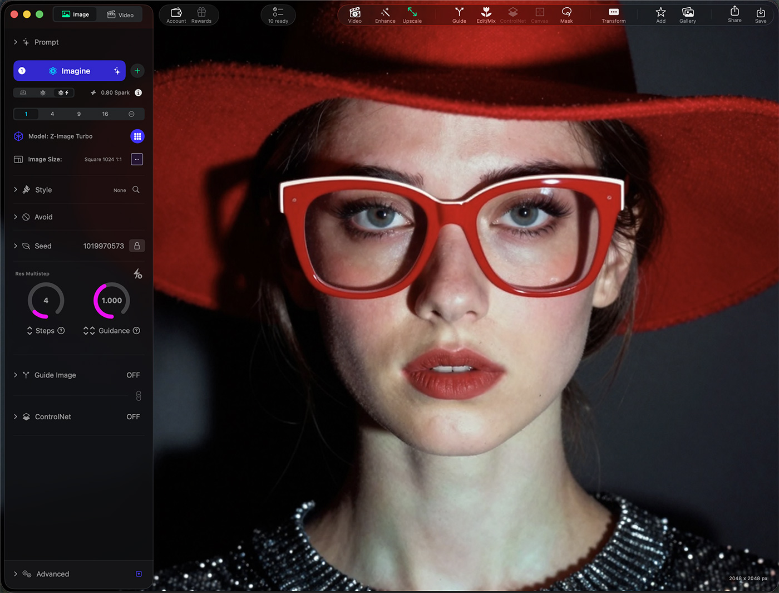The image size is (779, 593).
Task: Toggle Guide Image OFF switch
Action: [133, 375]
